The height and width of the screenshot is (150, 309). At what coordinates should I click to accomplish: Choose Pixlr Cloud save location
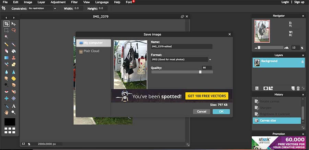pyautogui.click(x=92, y=51)
